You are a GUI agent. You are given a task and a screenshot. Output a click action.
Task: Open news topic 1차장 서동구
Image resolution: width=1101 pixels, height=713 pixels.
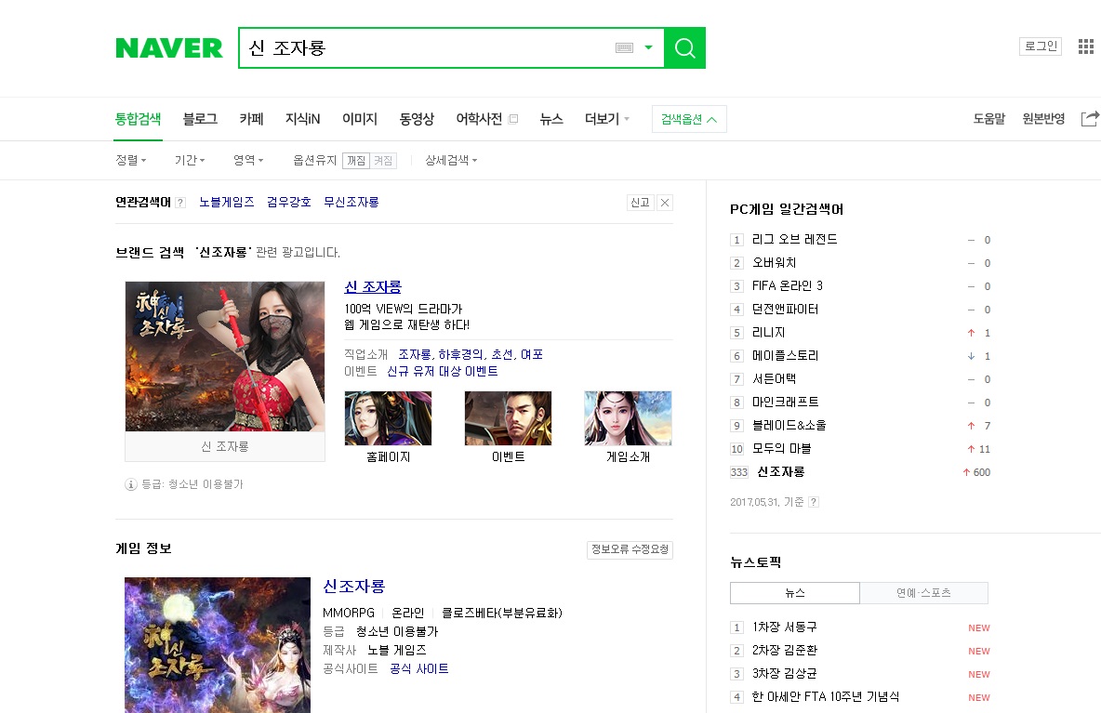click(x=785, y=627)
